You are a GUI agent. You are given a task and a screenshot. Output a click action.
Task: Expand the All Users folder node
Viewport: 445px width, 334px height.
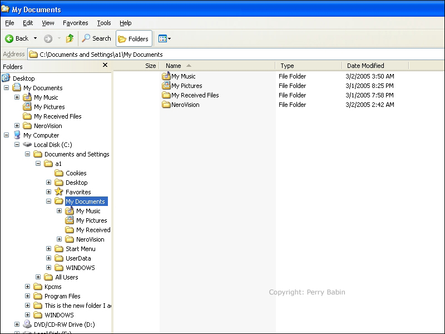[x=38, y=277]
